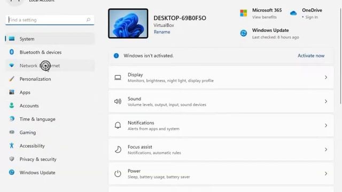Click the vertical scrollbar on right edge
The width and height of the screenshot is (342, 192).
340,55
